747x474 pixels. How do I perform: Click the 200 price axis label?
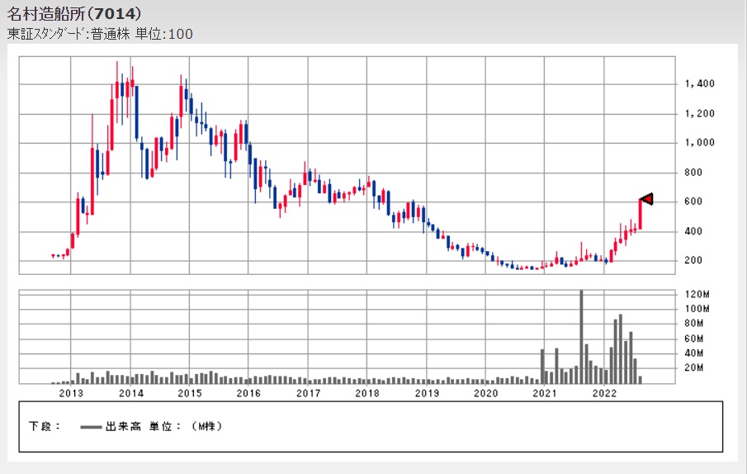click(x=693, y=261)
